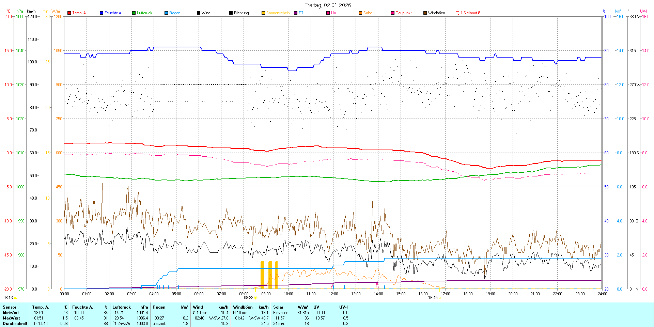The height and width of the screenshot is (327, 654).
Task: Click the green Luftdruck legend square
Action: click(134, 13)
